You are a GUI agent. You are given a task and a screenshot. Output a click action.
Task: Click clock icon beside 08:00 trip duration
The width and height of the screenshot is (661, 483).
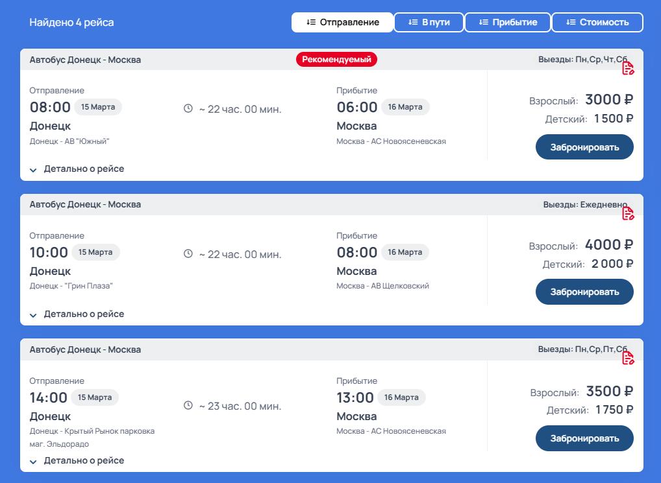click(x=188, y=108)
